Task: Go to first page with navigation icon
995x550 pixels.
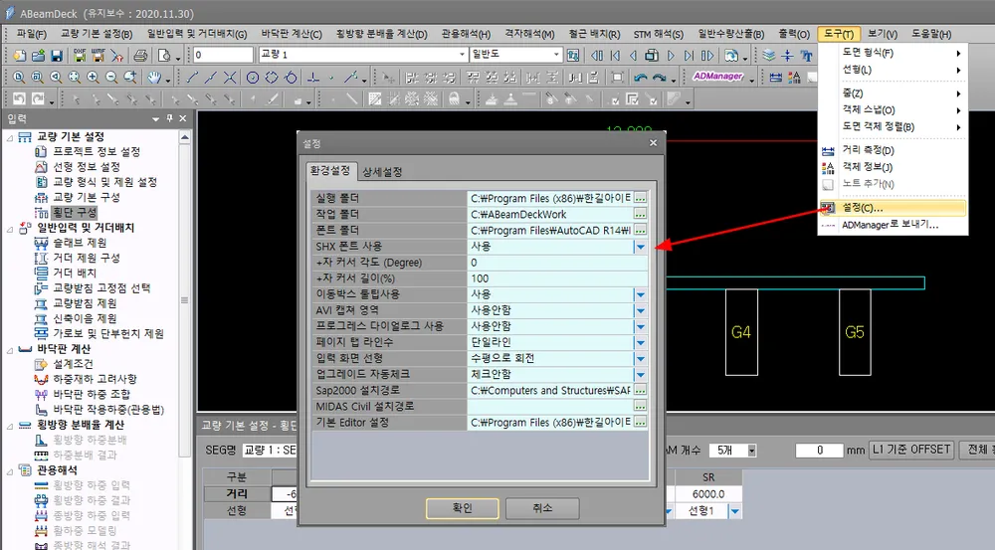Action: tap(615, 55)
